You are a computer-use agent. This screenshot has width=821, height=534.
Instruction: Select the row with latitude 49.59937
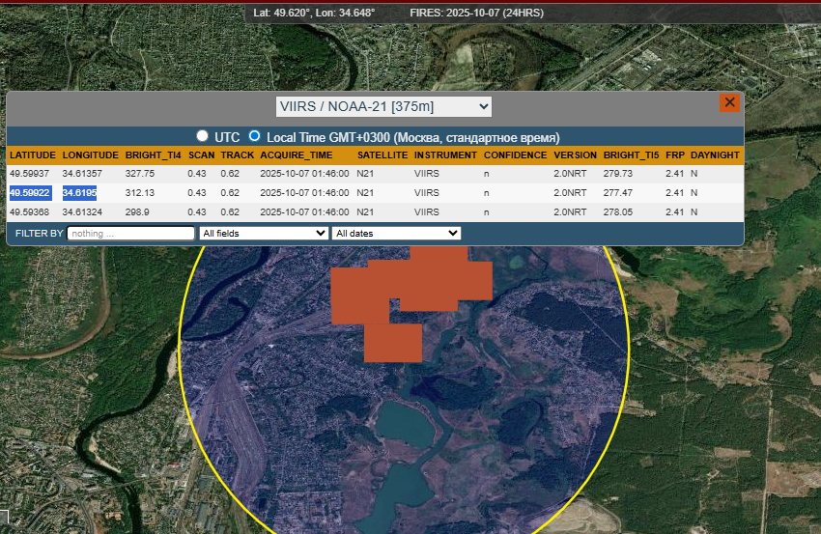(x=30, y=173)
